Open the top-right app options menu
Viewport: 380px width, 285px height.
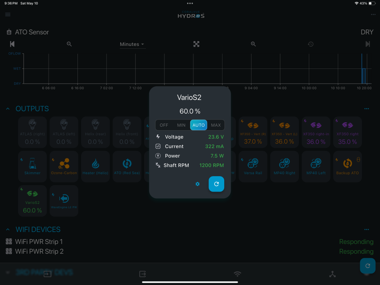point(373,15)
